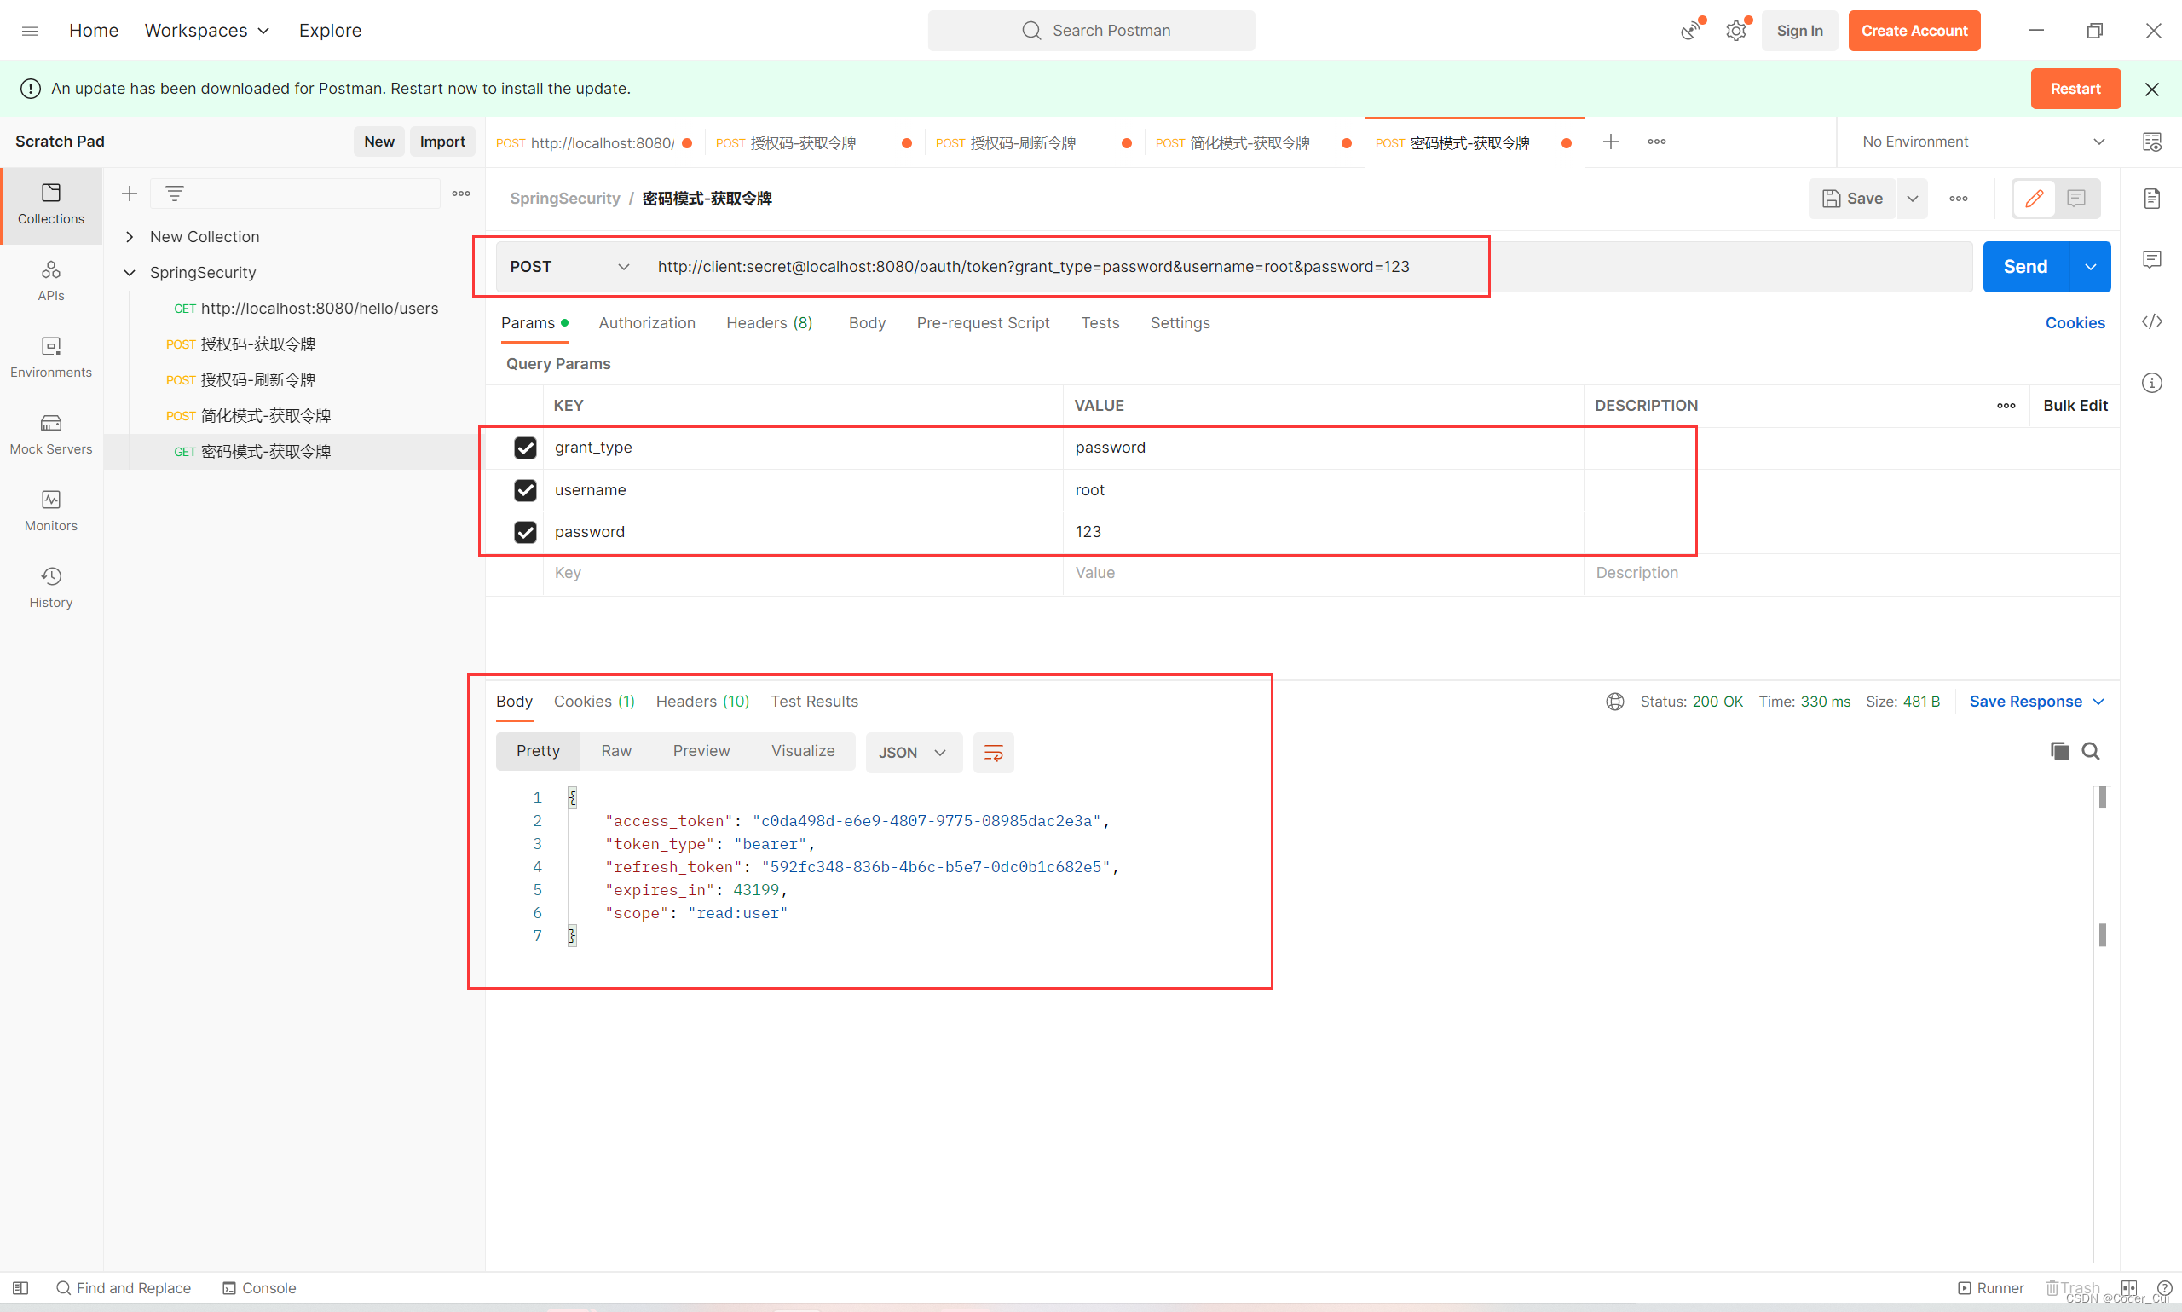Search response body with magnifier icon
This screenshot has height=1312, width=2182.
click(2091, 749)
